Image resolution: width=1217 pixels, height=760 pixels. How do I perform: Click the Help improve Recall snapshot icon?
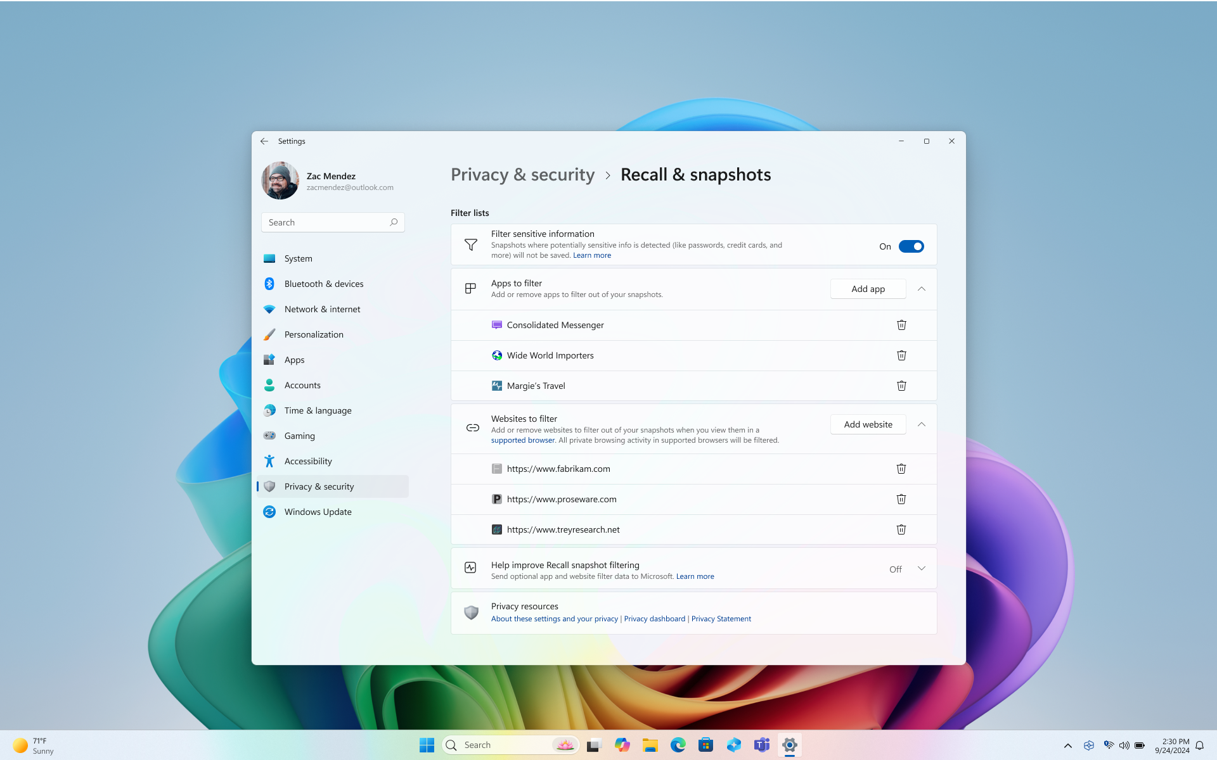pos(470,568)
